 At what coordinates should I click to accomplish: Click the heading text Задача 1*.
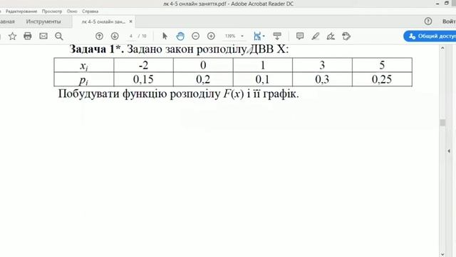[97, 49]
